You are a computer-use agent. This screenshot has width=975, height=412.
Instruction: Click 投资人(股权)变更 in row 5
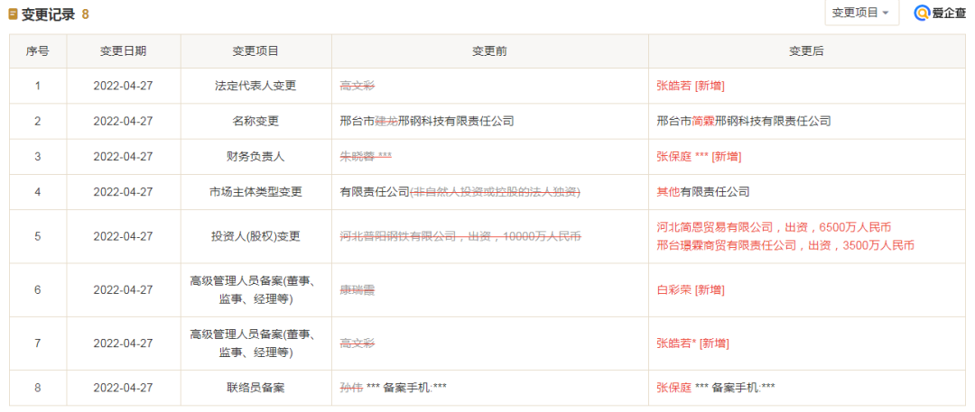click(x=255, y=236)
